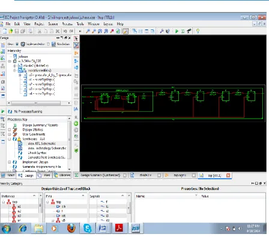Click the lightbulb tips toolbar icon
269x237 pixels.
(198, 31)
